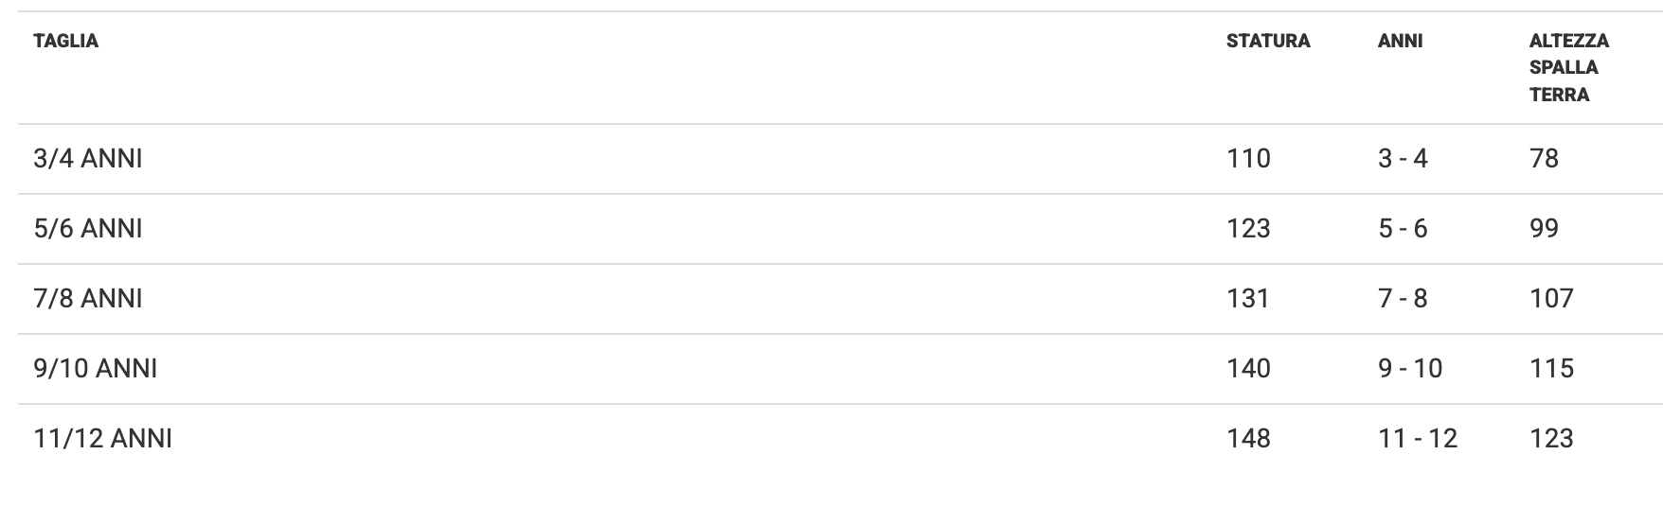Click the stature value 131
The image size is (1663, 507).
[x=1247, y=298]
